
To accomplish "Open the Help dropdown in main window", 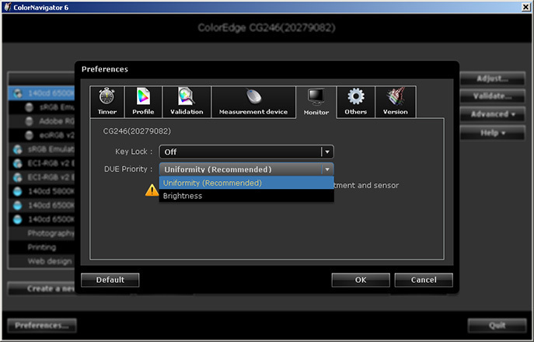I will point(493,133).
